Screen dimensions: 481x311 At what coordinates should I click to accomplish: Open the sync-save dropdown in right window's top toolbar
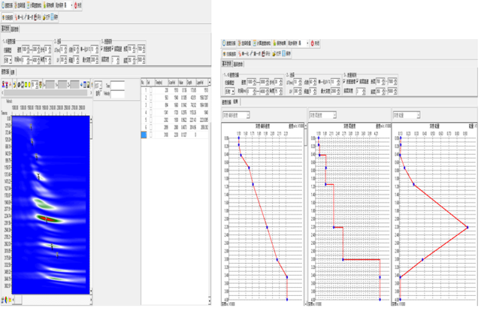click(x=307, y=43)
